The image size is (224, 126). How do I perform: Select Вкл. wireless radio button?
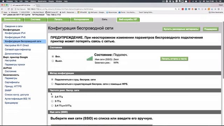(x=53, y=56)
